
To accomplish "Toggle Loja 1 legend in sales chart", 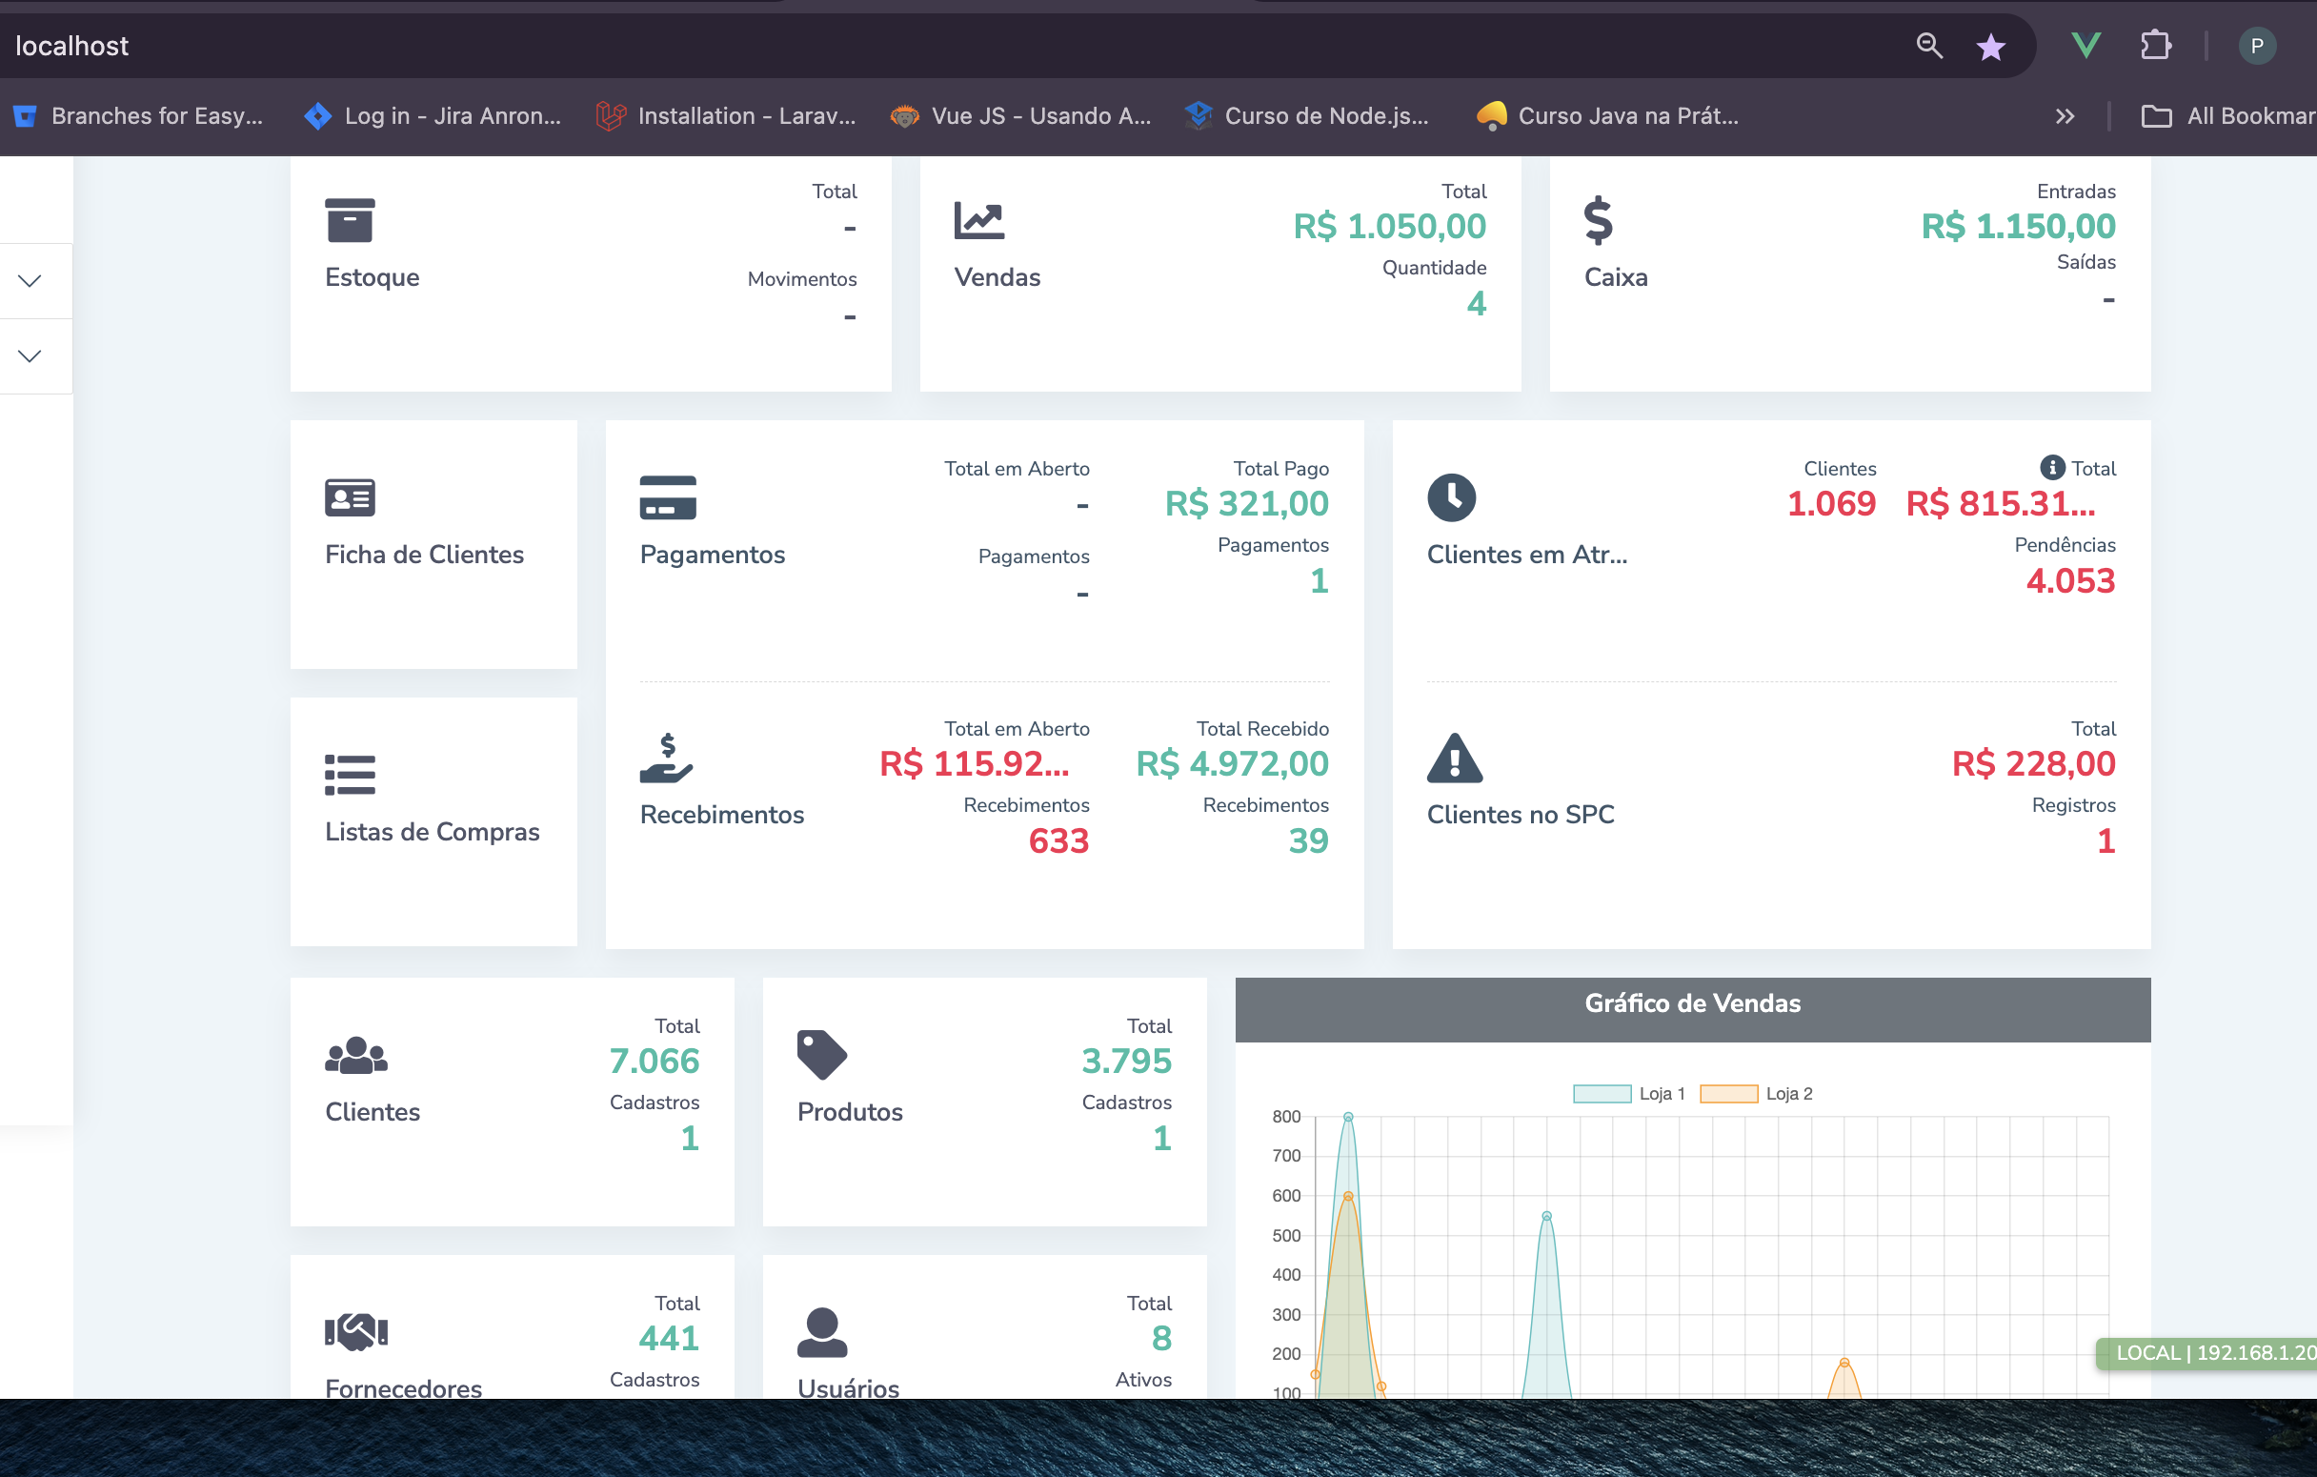I will (1628, 1094).
